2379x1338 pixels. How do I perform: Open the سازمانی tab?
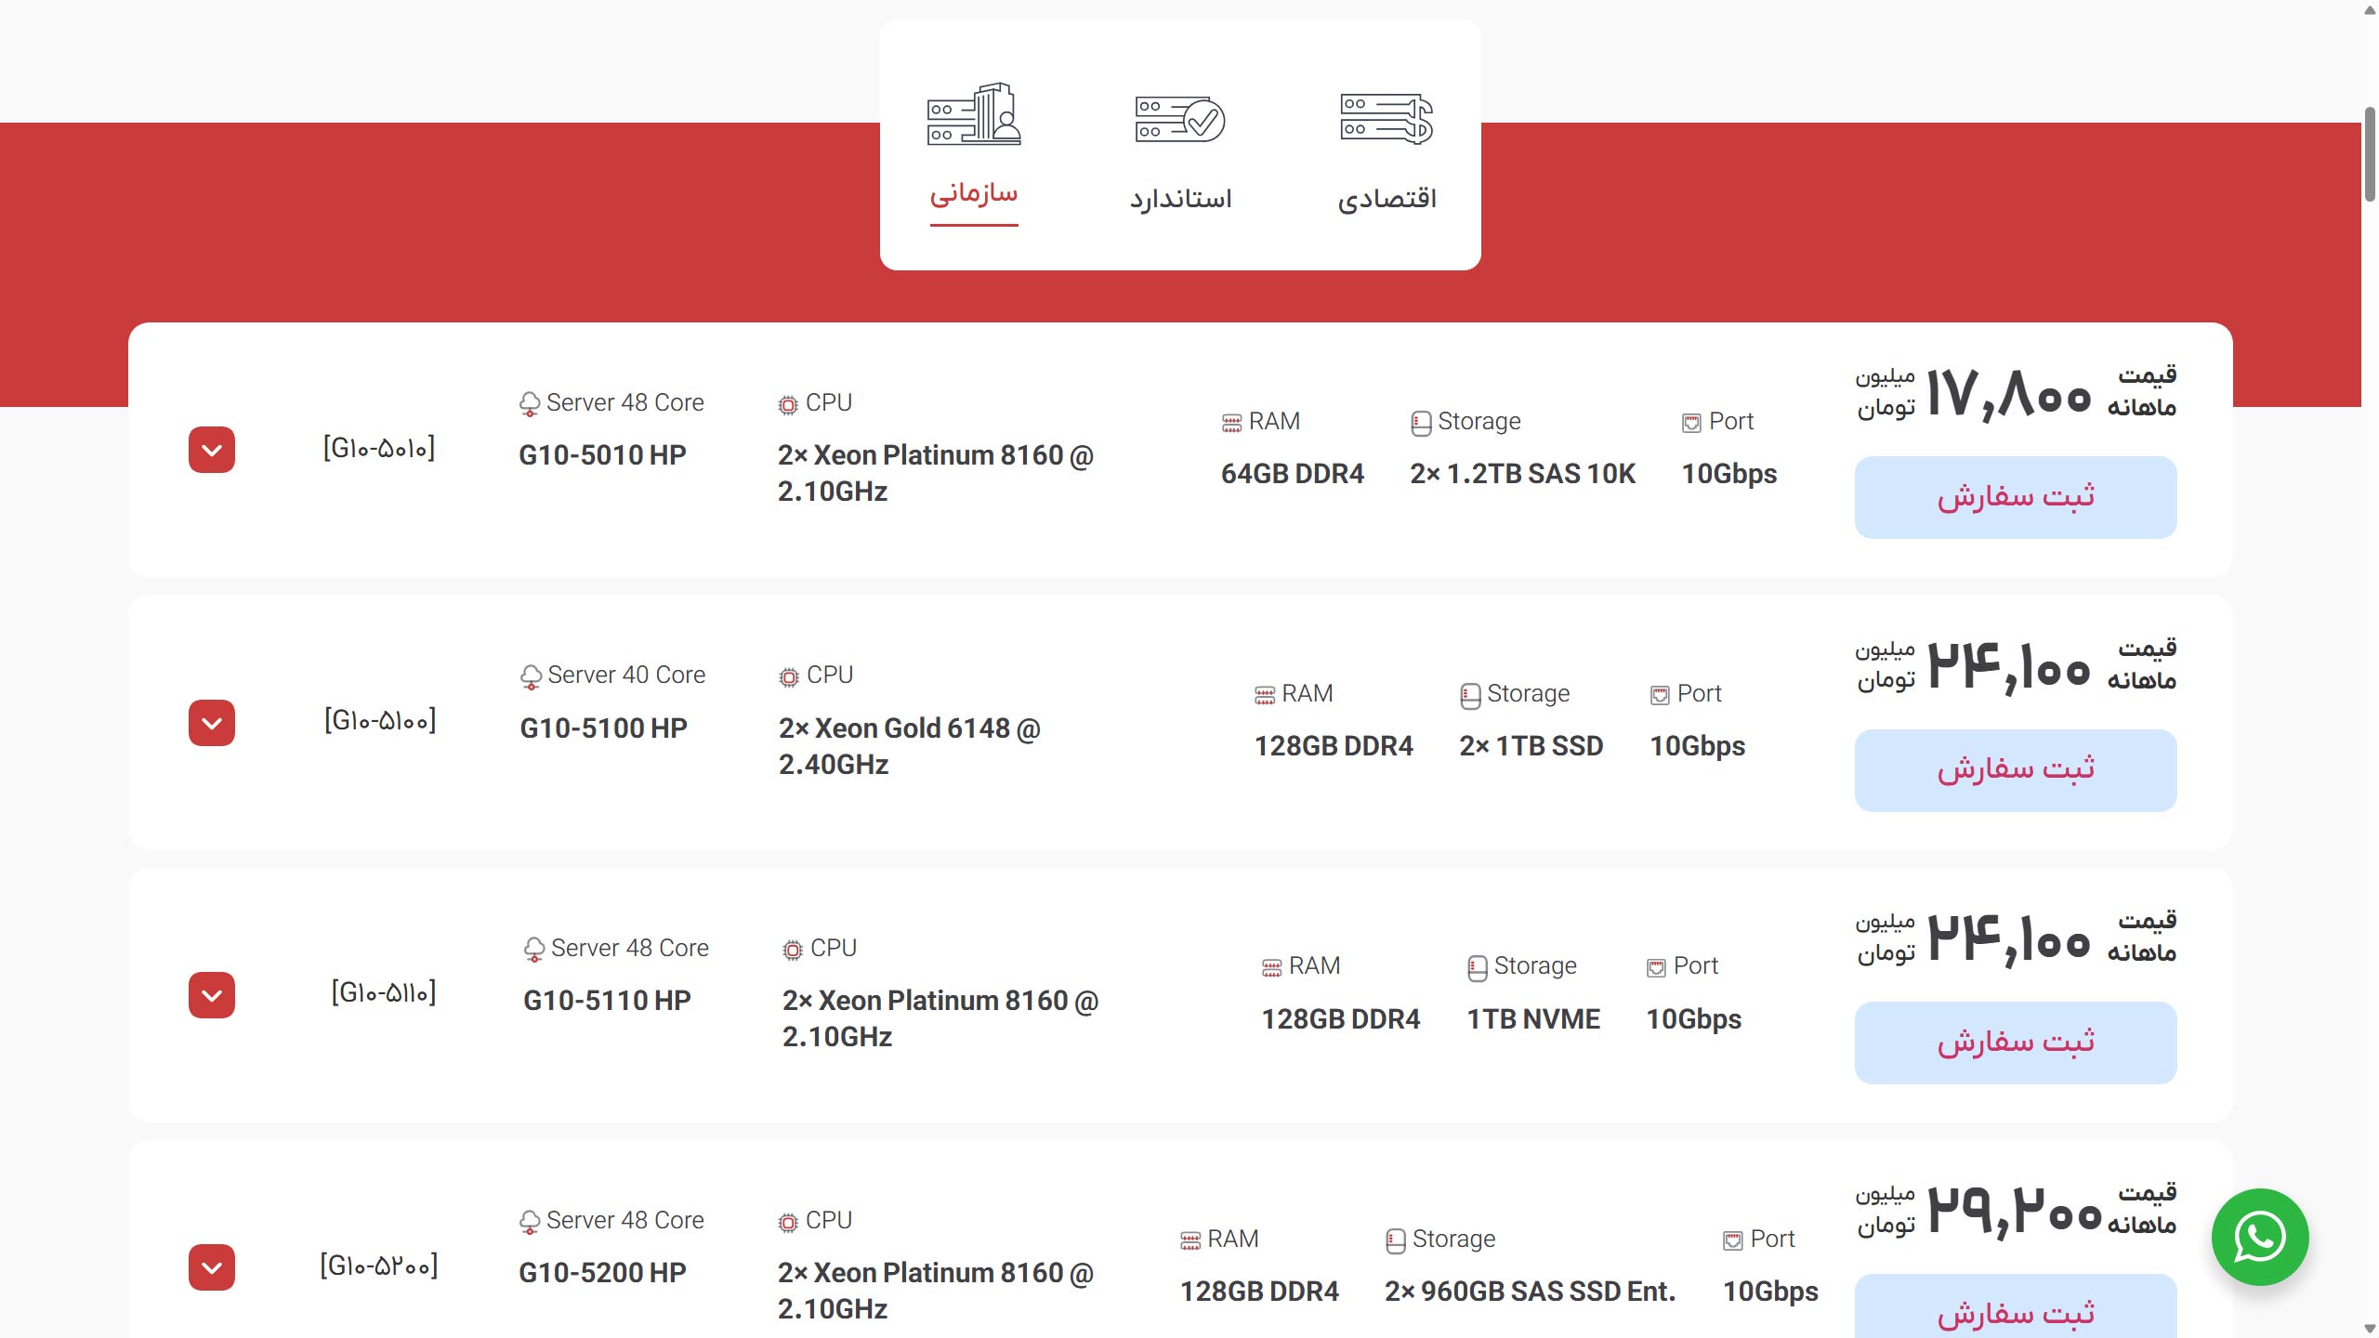[x=974, y=193]
